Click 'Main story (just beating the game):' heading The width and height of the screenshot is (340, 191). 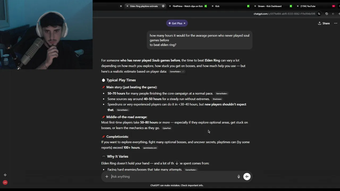(132, 87)
